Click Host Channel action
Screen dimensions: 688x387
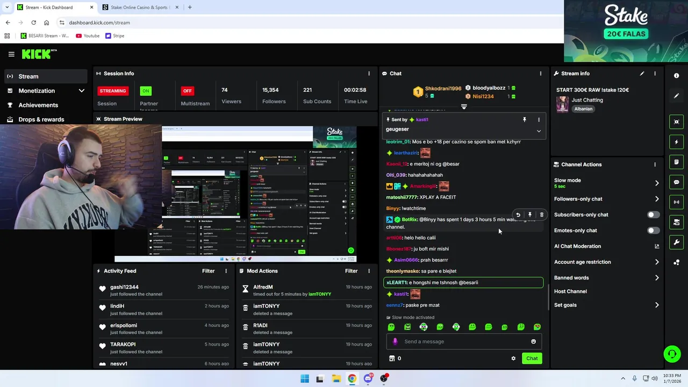pyautogui.click(x=570, y=291)
